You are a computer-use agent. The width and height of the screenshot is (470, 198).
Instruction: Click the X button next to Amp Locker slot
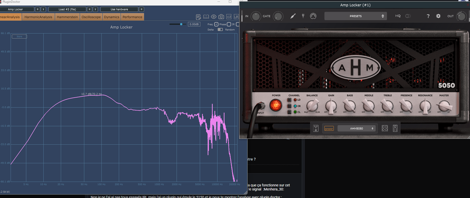44,9
